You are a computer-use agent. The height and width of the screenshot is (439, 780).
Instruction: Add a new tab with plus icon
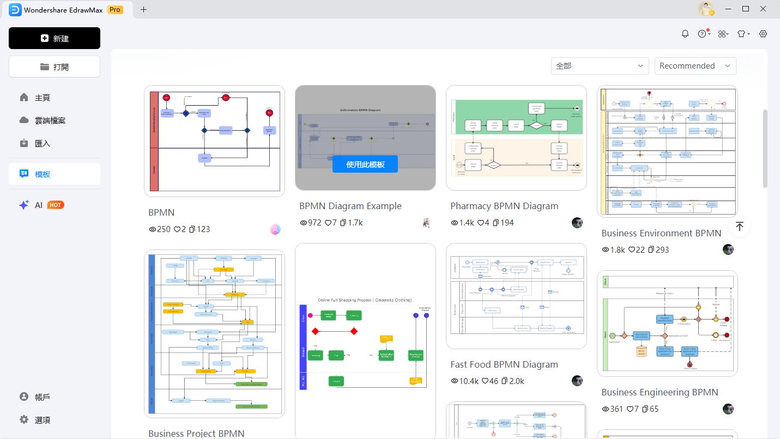click(143, 9)
